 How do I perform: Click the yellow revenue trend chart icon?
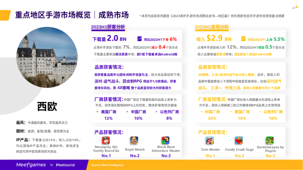coord(244,39)
